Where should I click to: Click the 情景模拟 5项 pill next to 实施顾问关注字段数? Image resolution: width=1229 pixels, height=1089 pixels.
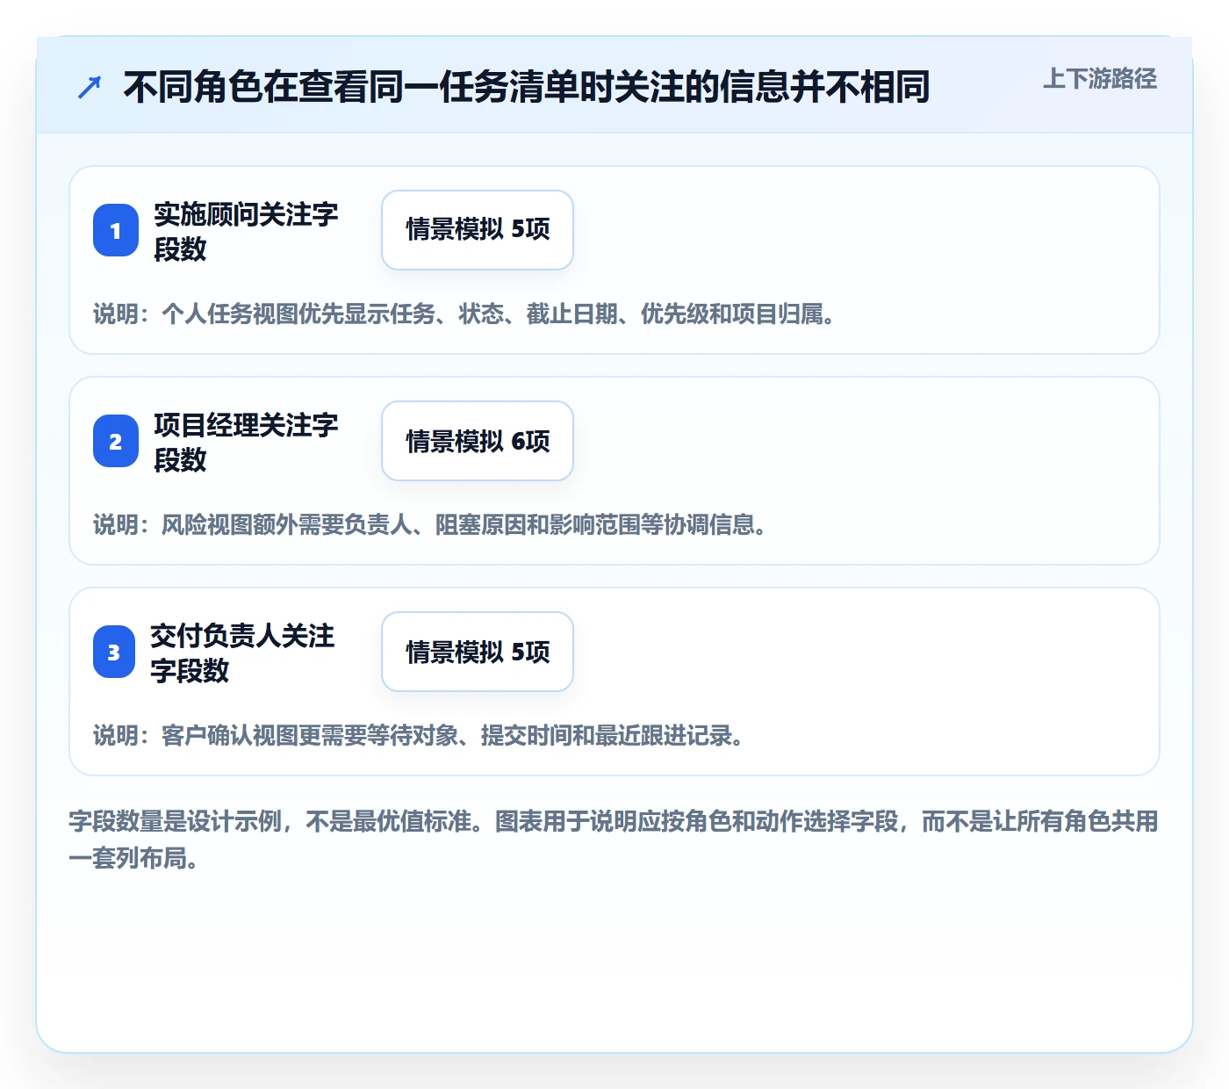(478, 230)
